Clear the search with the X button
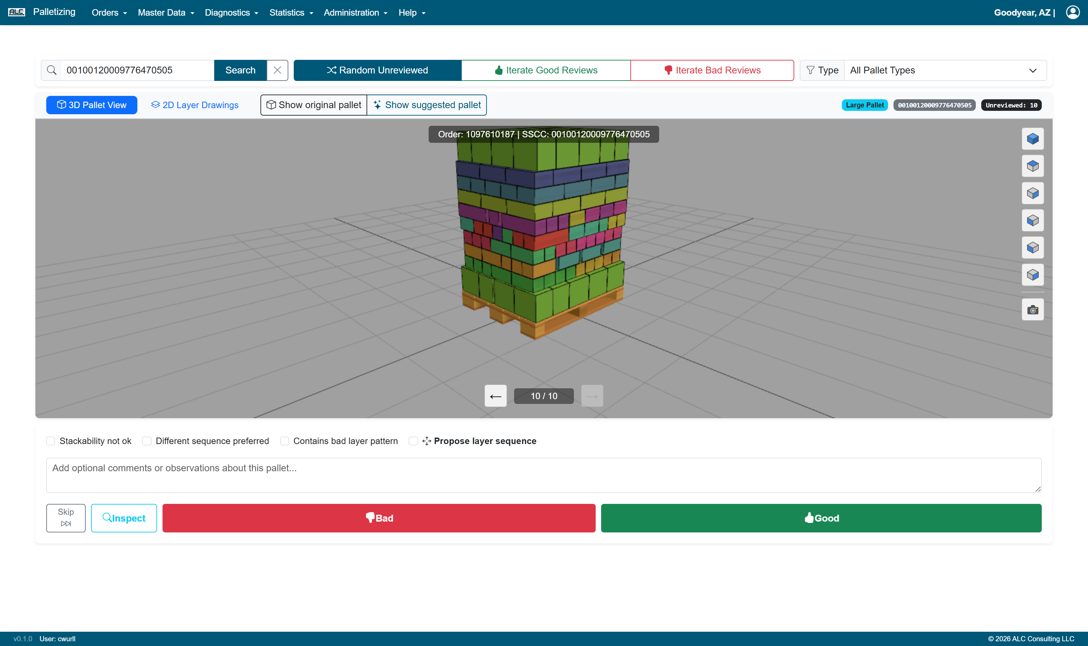Viewport: 1088px width, 646px height. click(x=277, y=70)
